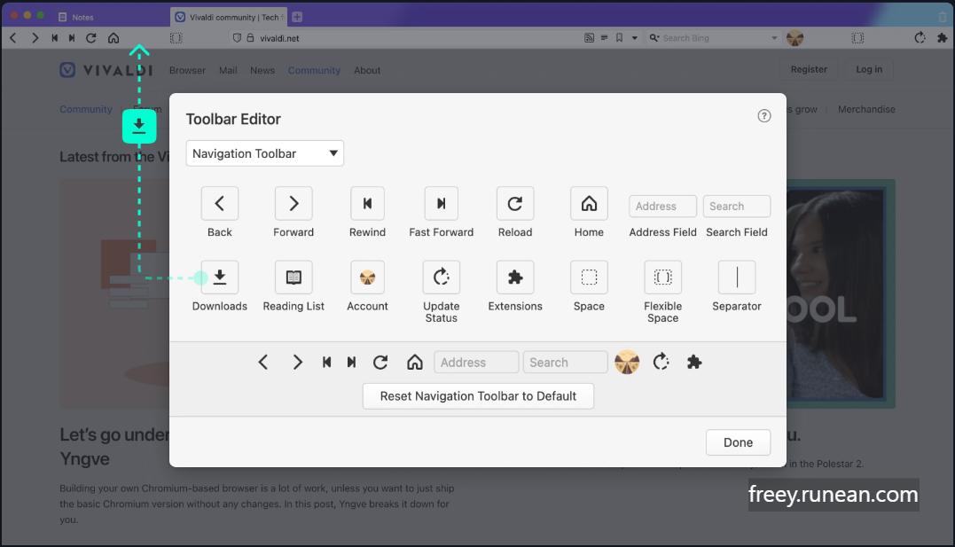Go Home from browser toolbar
The height and width of the screenshot is (547, 955).
coord(114,38)
